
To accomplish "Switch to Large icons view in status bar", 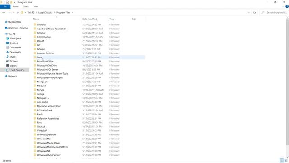I will [x=286, y=161].
